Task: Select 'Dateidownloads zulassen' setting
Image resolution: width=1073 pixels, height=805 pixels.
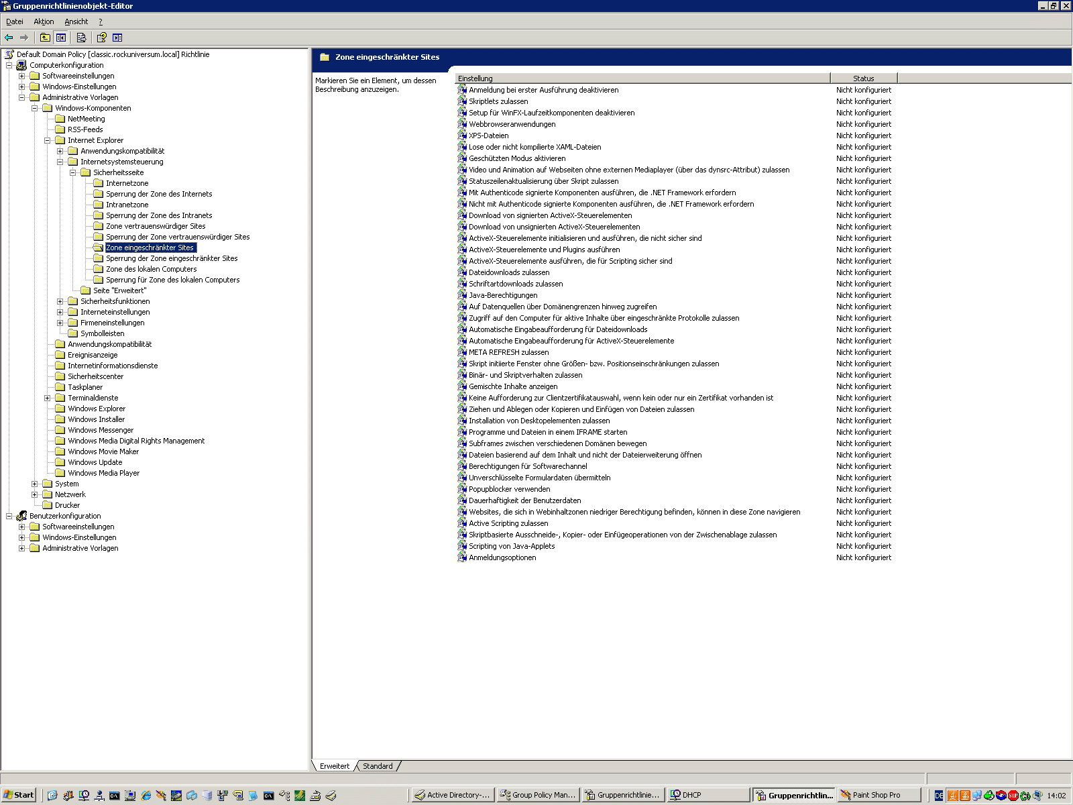Action: coord(509,272)
